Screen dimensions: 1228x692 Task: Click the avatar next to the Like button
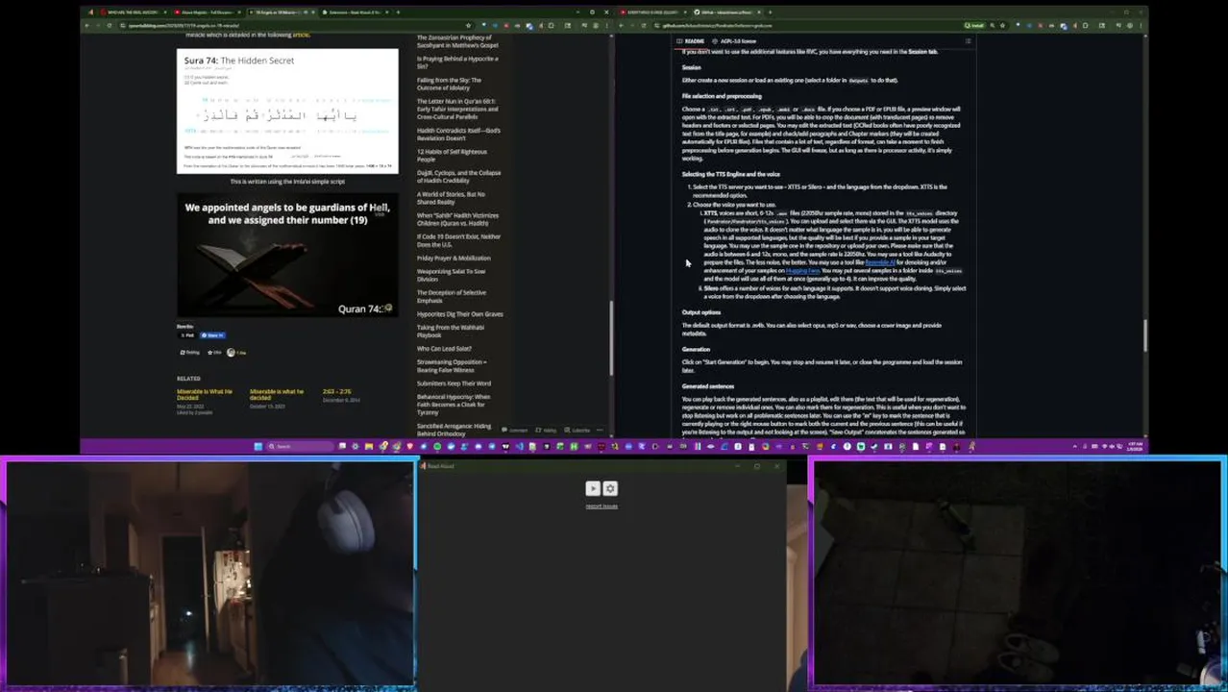tap(231, 353)
